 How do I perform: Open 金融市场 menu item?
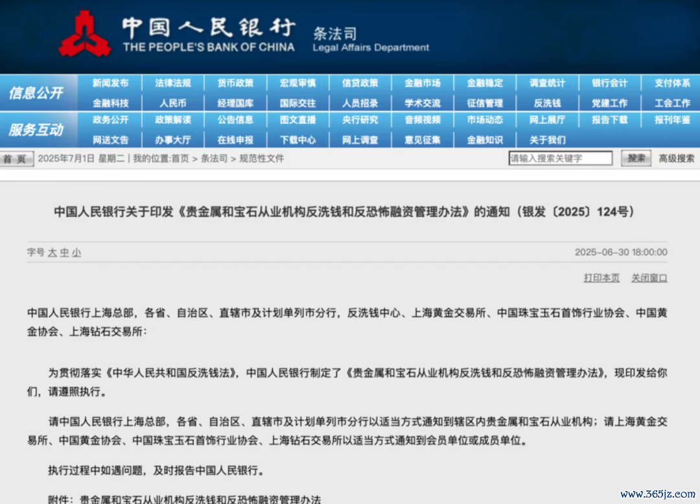click(x=423, y=83)
